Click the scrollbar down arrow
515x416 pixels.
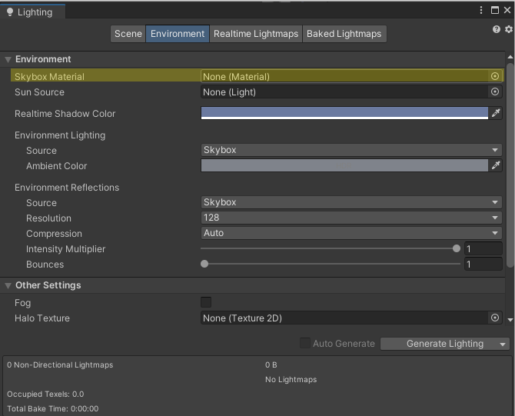click(510, 319)
